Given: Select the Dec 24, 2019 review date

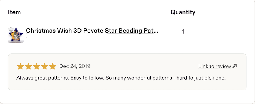Looking at the screenshot, I should click(75, 66).
